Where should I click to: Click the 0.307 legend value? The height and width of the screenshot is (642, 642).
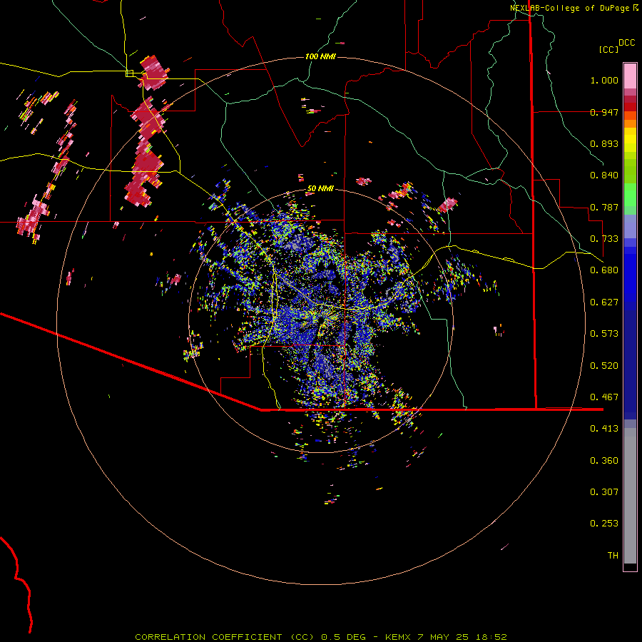pyautogui.click(x=604, y=492)
